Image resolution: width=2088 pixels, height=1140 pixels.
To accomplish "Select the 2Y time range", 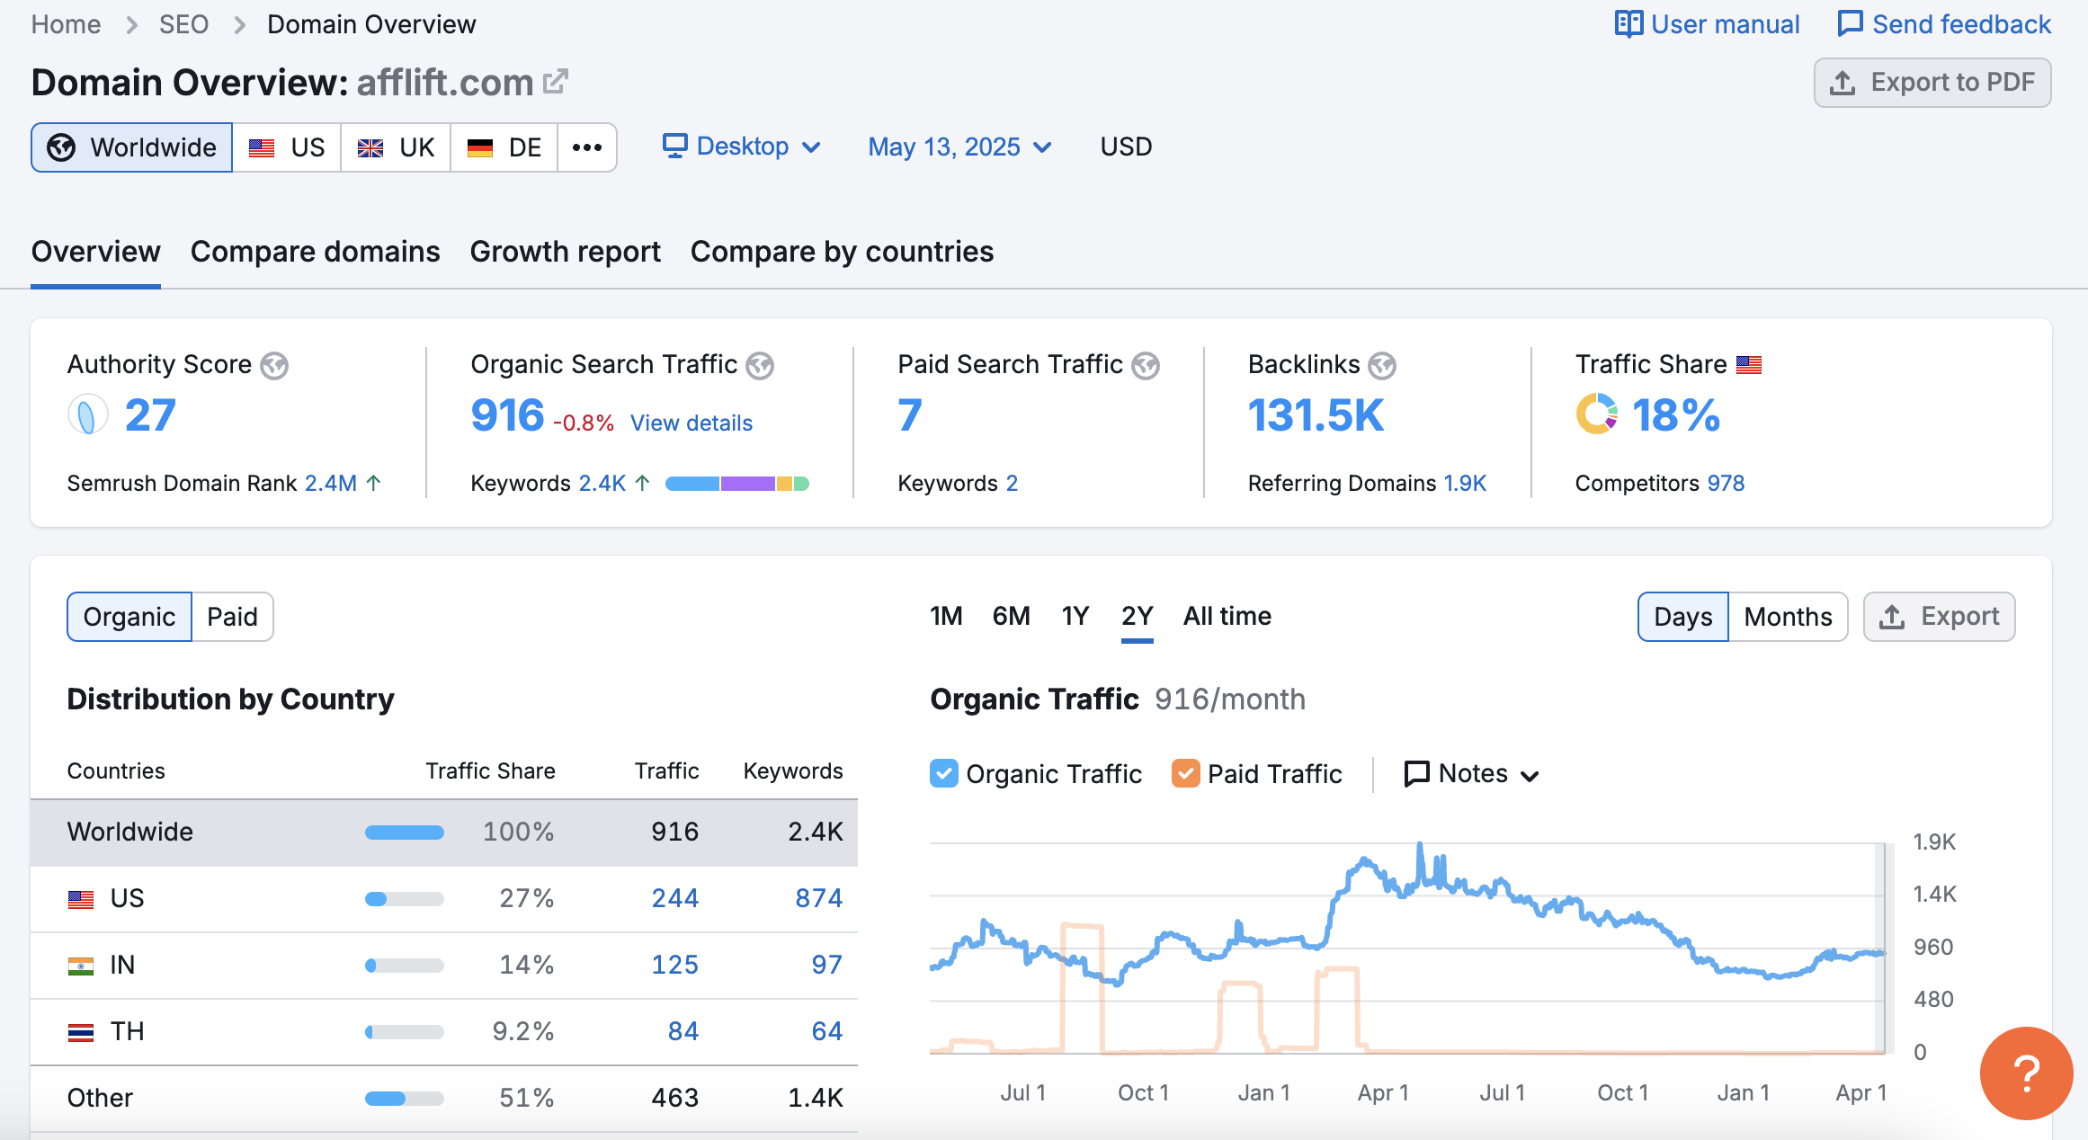I will (1138, 616).
